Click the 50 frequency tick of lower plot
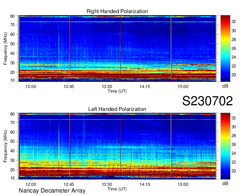The width and height of the screenshot is (240, 195). click(x=12, y=141)
